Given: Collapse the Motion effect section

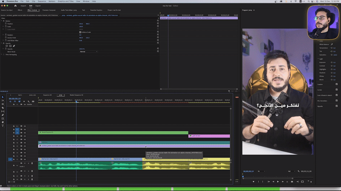Looking at the screenshot, I should point(2,21).
